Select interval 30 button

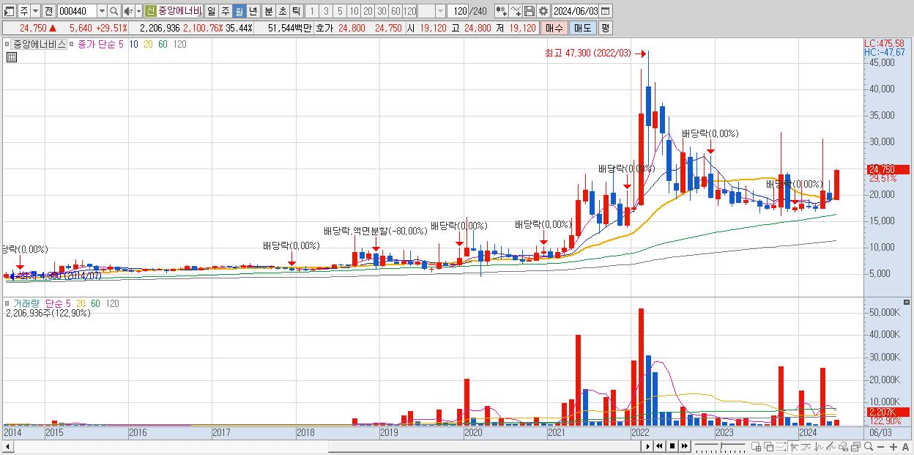point(382,11)
